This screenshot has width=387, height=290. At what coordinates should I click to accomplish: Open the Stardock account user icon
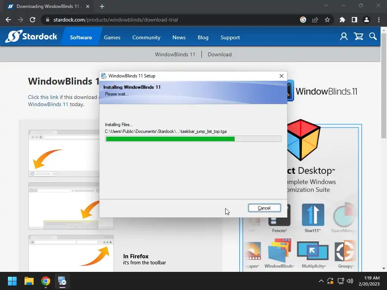(344, 37)
